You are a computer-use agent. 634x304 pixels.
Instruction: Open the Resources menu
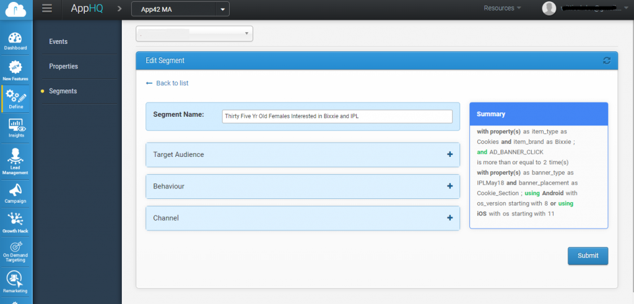click(502, 8)
